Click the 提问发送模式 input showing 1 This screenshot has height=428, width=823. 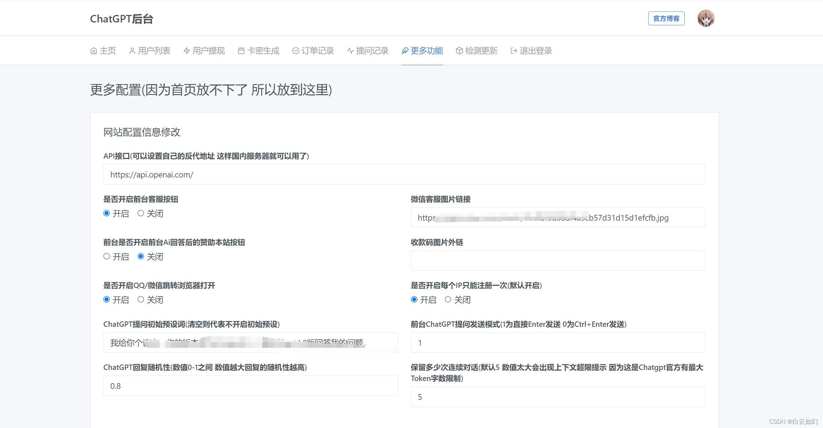click(558, 343)
